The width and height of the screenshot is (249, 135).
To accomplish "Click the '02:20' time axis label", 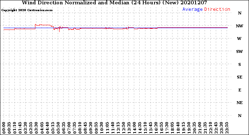I will [26, 128].
